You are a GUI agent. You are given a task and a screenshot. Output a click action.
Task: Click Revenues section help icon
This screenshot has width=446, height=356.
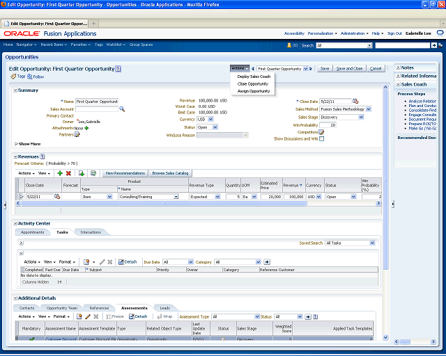[x=42, y=156]
